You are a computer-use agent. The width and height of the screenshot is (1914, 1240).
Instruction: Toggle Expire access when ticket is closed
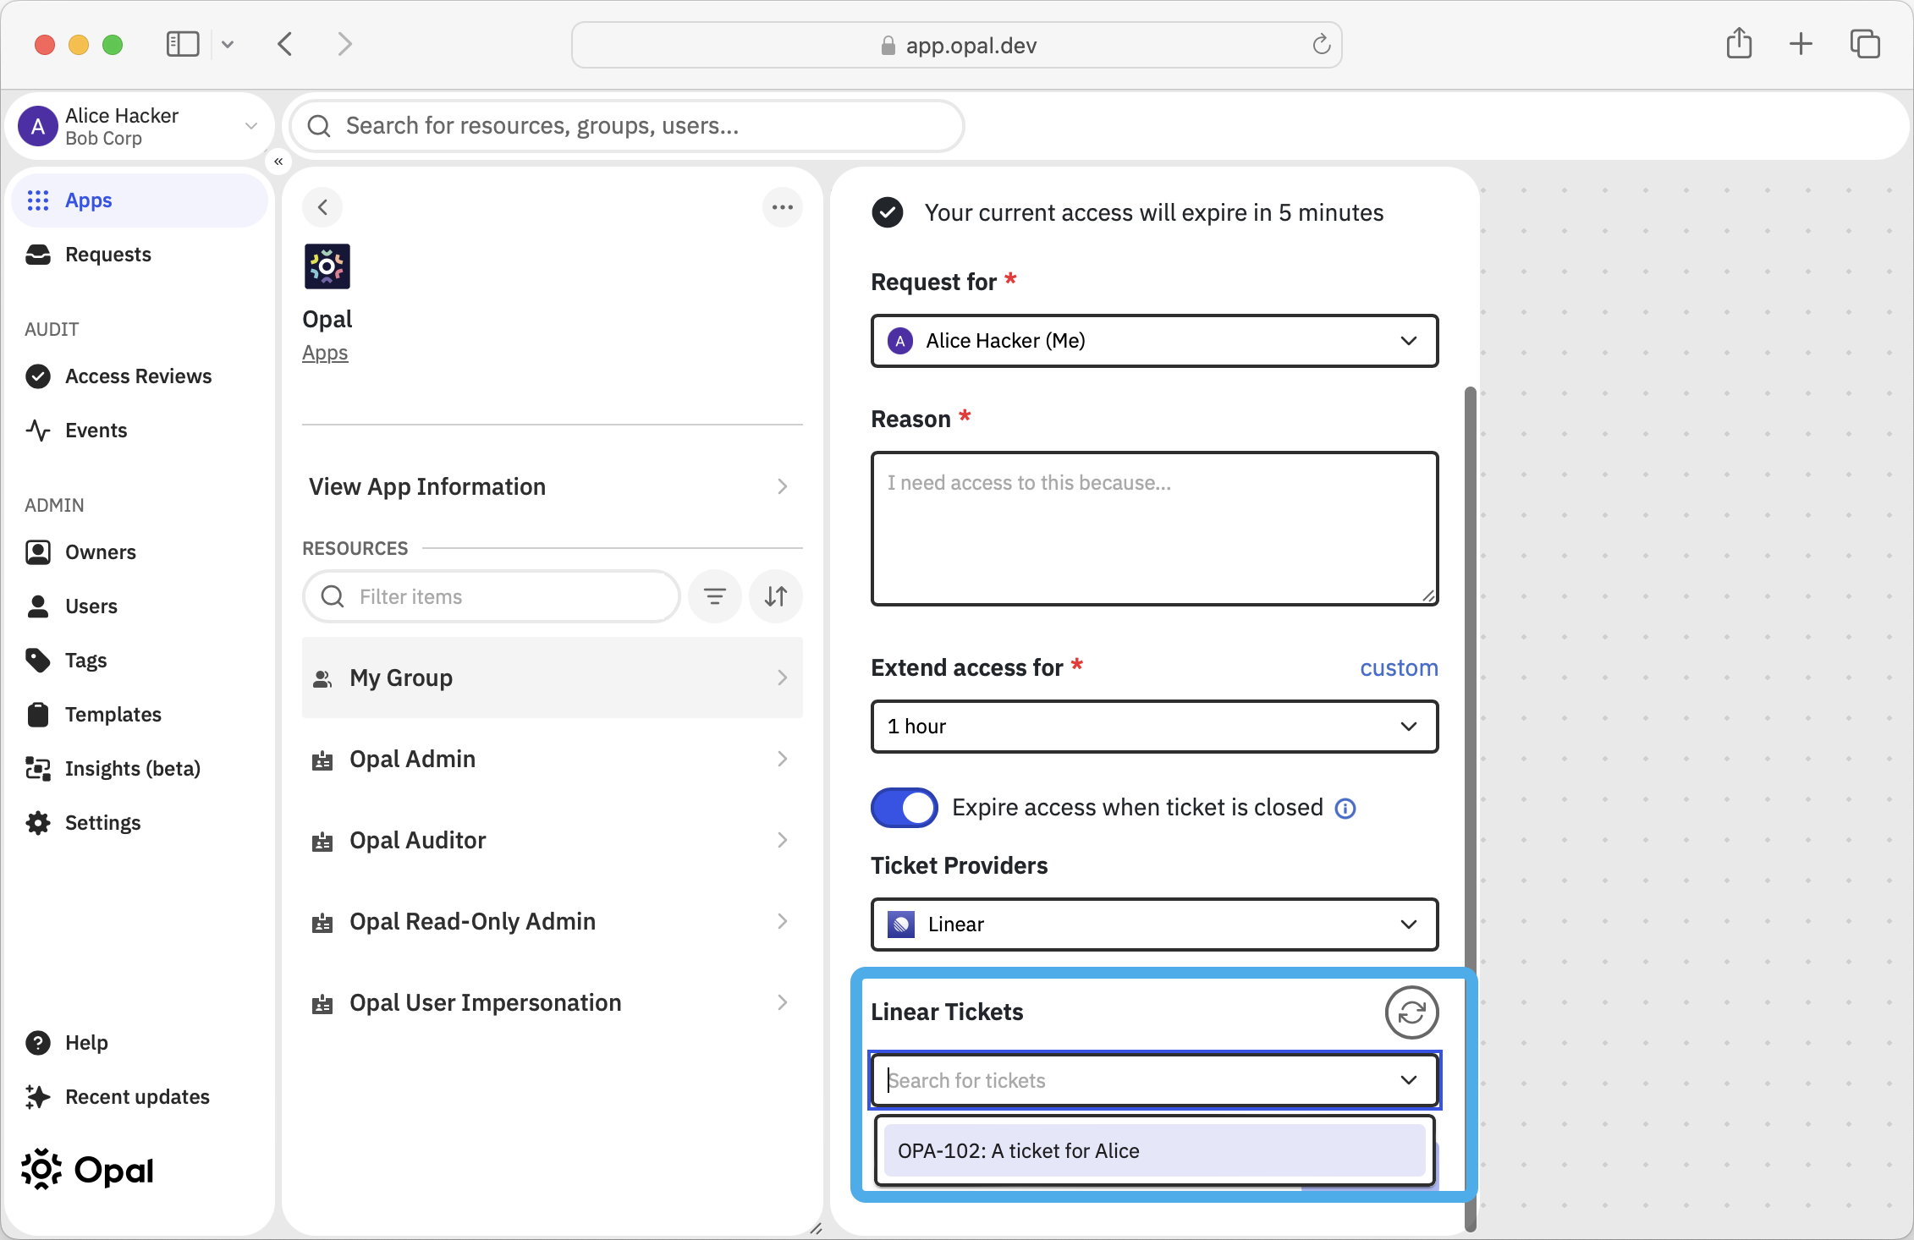[x=905, y=808]
